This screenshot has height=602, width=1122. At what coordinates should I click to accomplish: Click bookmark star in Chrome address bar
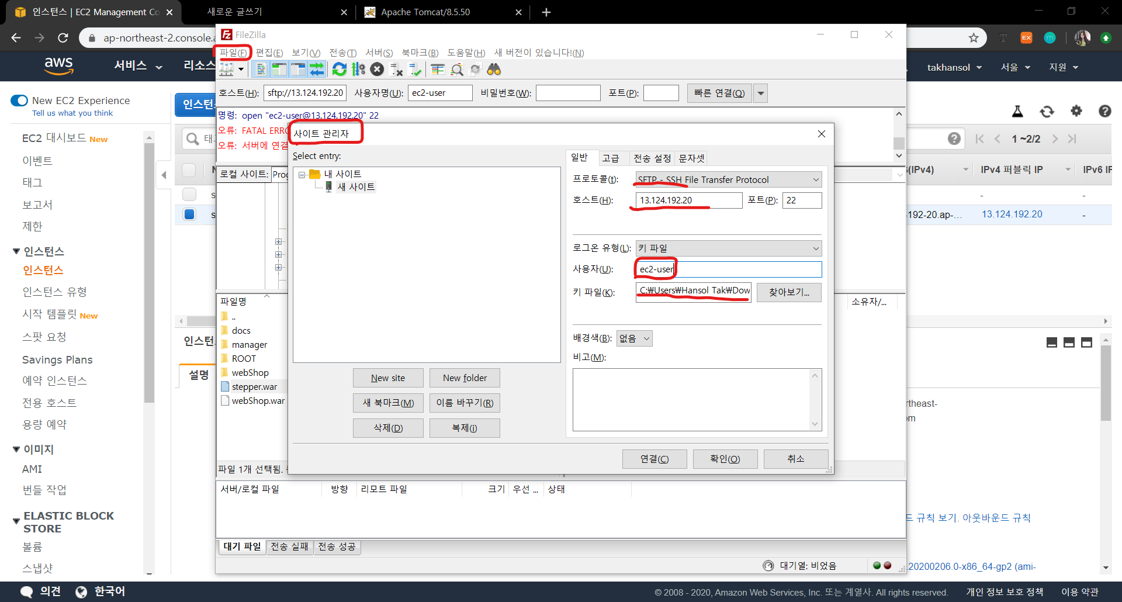pos(974,38)
